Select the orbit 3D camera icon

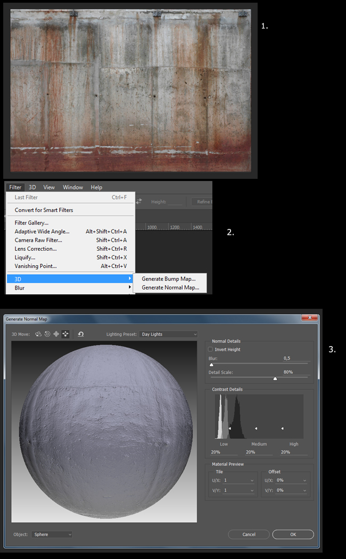(x=38, y=334)
